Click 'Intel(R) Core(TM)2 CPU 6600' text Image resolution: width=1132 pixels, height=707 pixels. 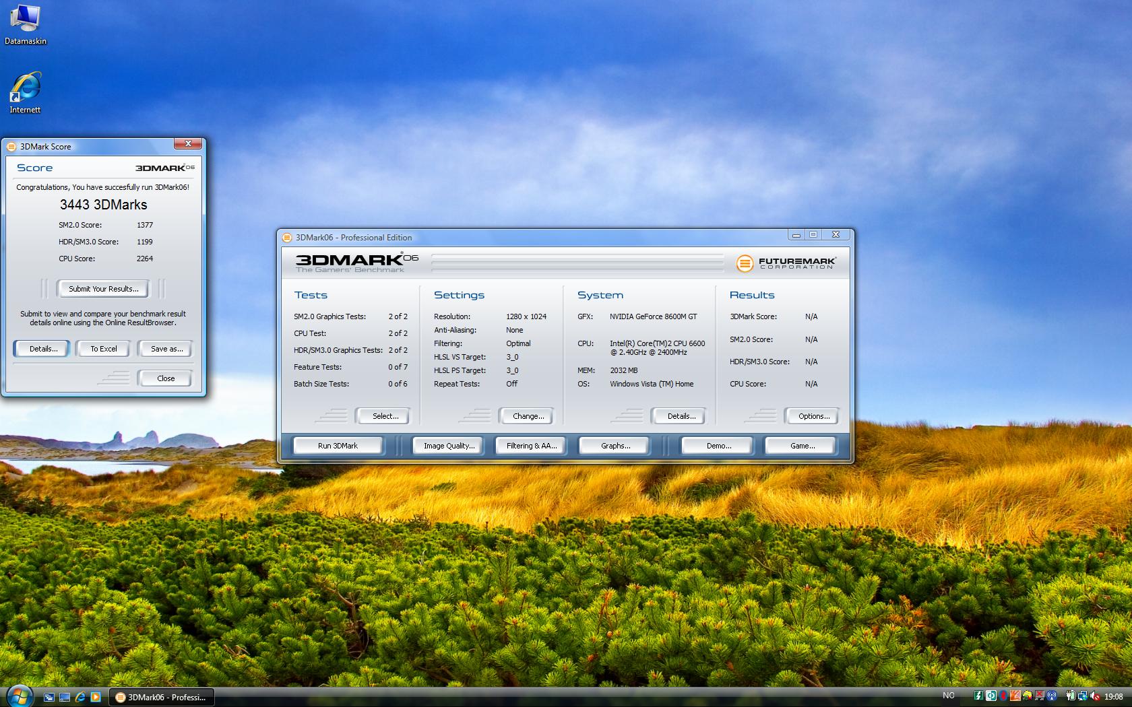point(658,343)
